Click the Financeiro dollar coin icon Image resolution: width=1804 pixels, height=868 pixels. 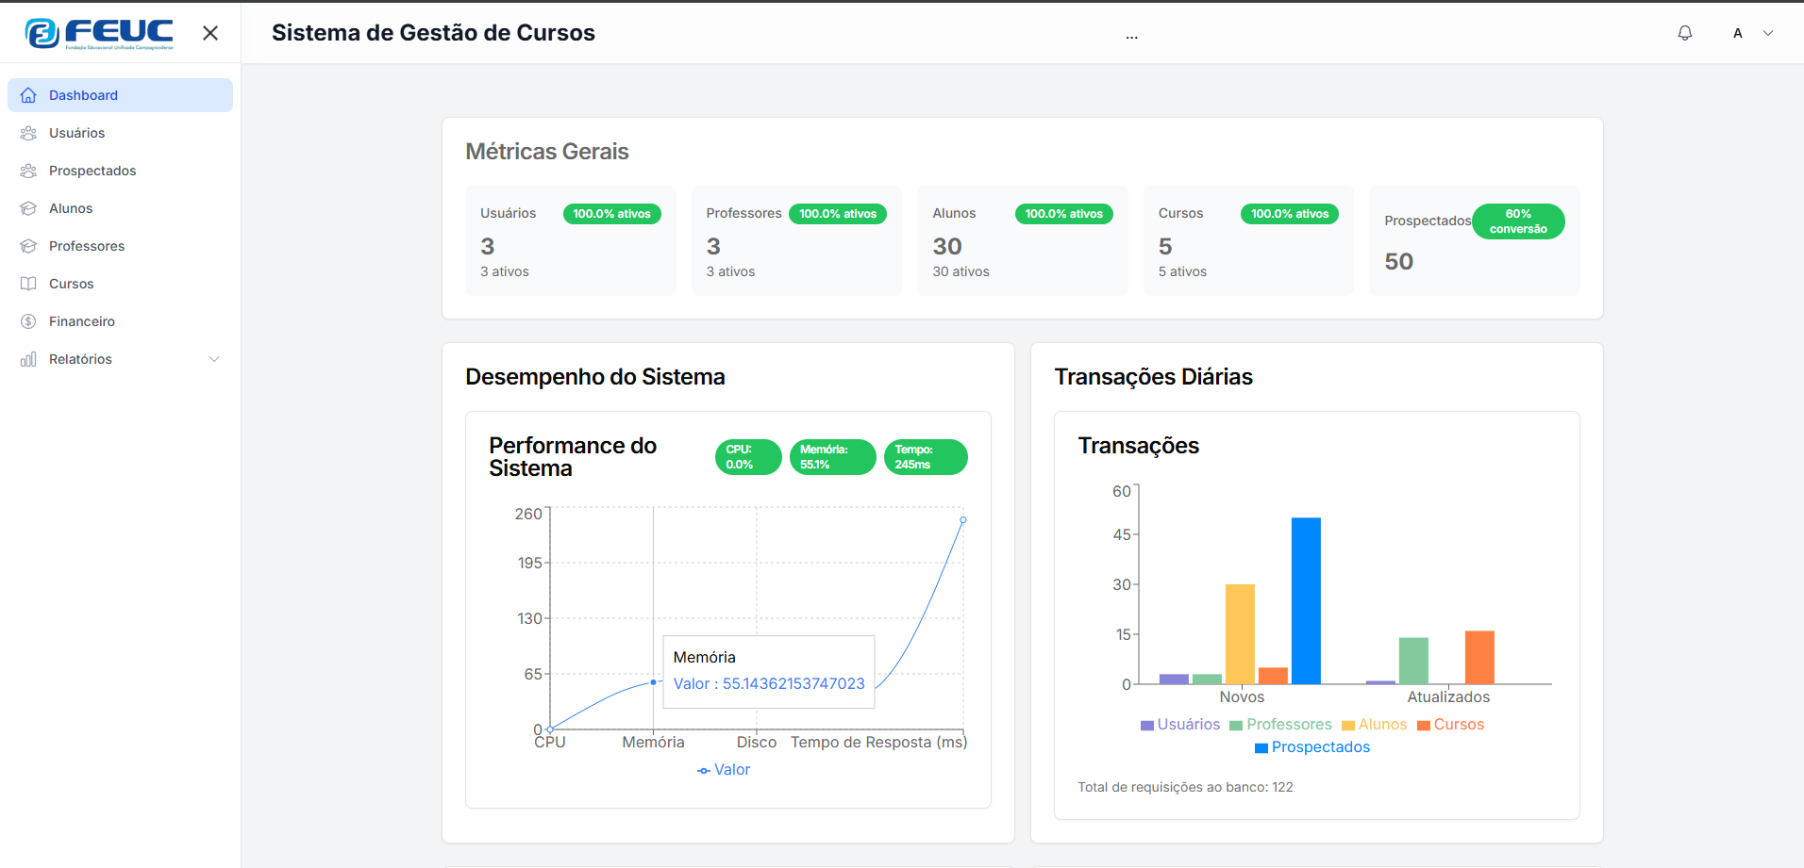(28, 321)
